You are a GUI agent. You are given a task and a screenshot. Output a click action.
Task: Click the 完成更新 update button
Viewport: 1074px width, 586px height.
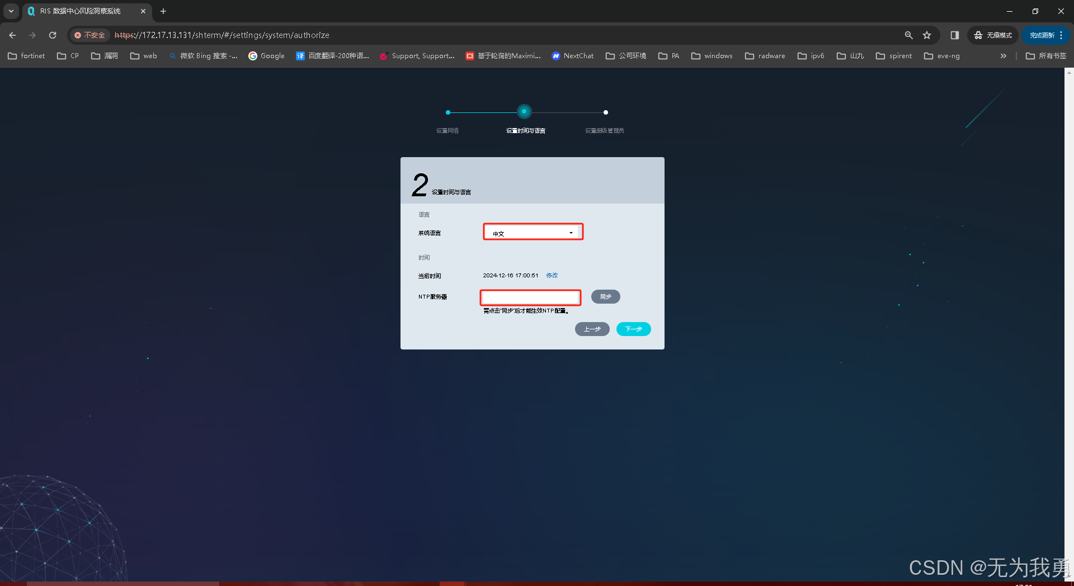coord(1042,35)
